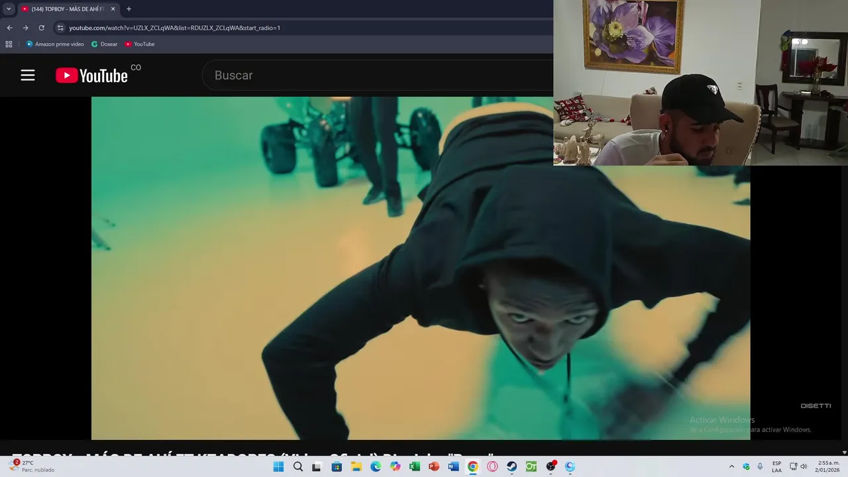The height and width of the screenshot is (477, 848).
Task: Open a new browser tab
Action: point(129,9)
